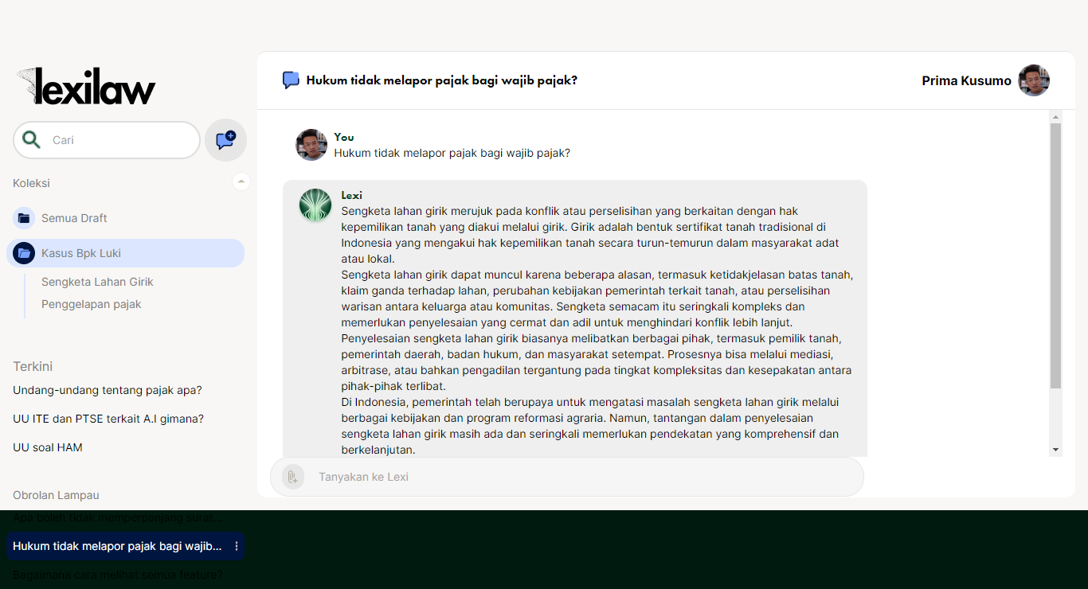Screen dimensions: 1088x589
Task: Start a new chat with plus bubble icon
Action: [225, 140]
